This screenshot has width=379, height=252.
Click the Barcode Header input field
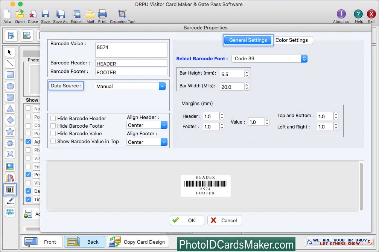(x=131, y=63)
